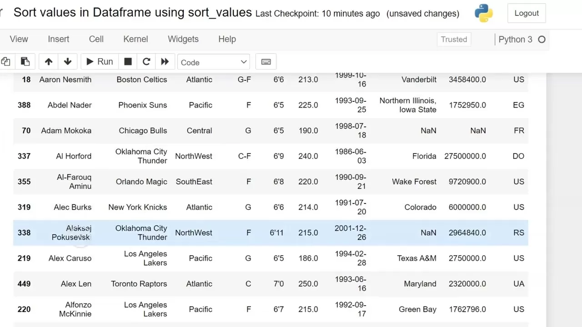This screenshot has width=582, height=327.
Task: Rename notebook by clicking its title
Action: [x=132, y=12]
